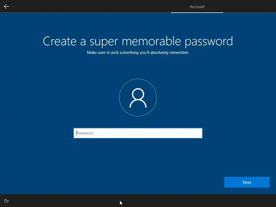Viewport: 276px width, 207px height.
Task: Click the Next button
Action: (247, 182)
